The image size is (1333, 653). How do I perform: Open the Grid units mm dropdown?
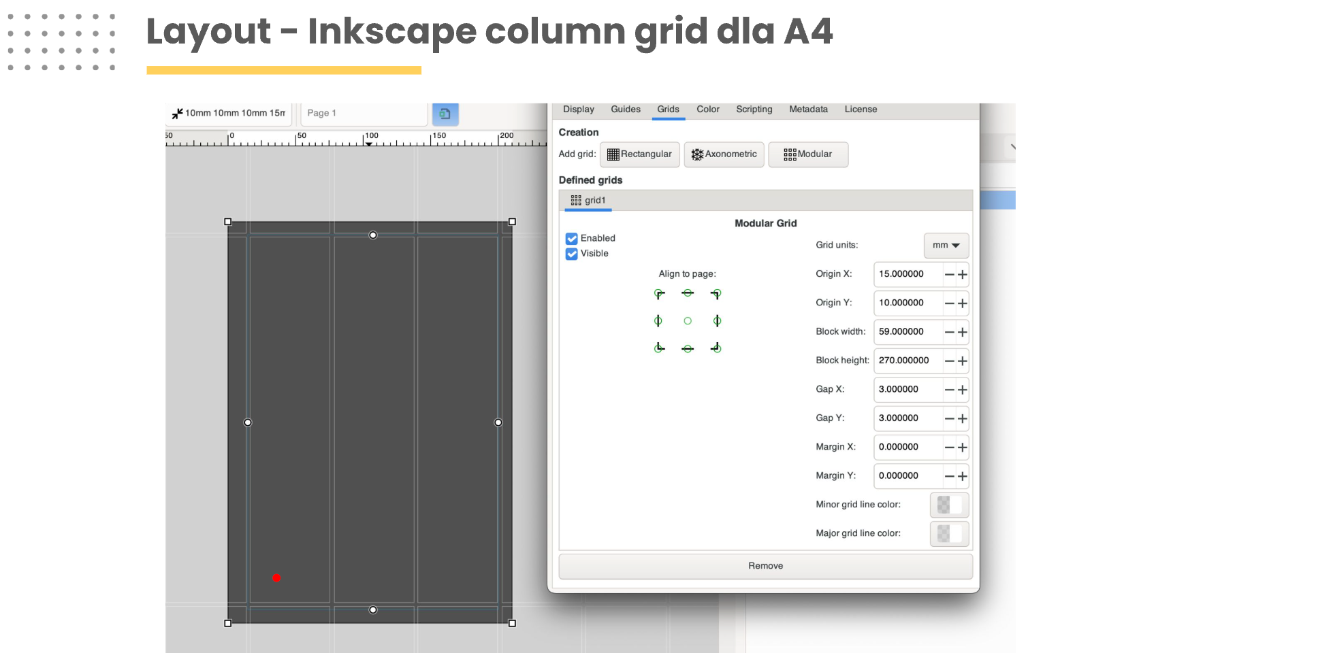[946, 246]
